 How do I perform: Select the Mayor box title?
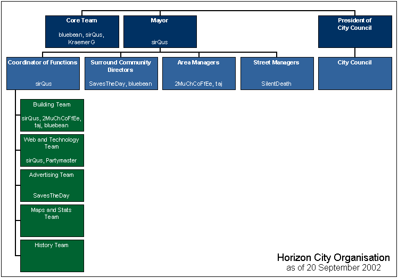(160, 21)
